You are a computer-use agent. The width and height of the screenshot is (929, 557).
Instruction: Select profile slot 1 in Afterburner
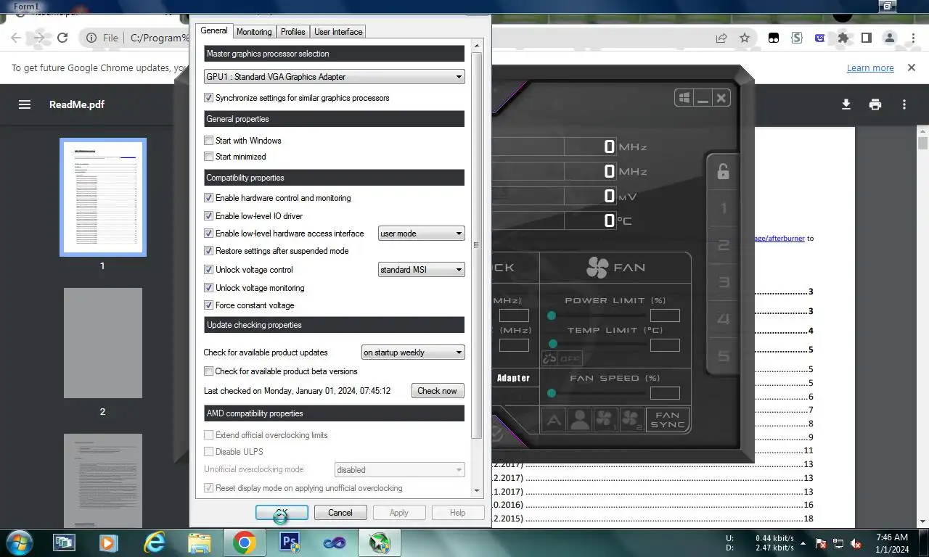pos(723,209)
